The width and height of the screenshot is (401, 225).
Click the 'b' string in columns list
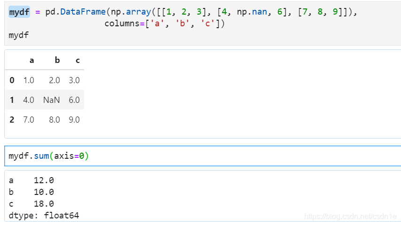182,23
